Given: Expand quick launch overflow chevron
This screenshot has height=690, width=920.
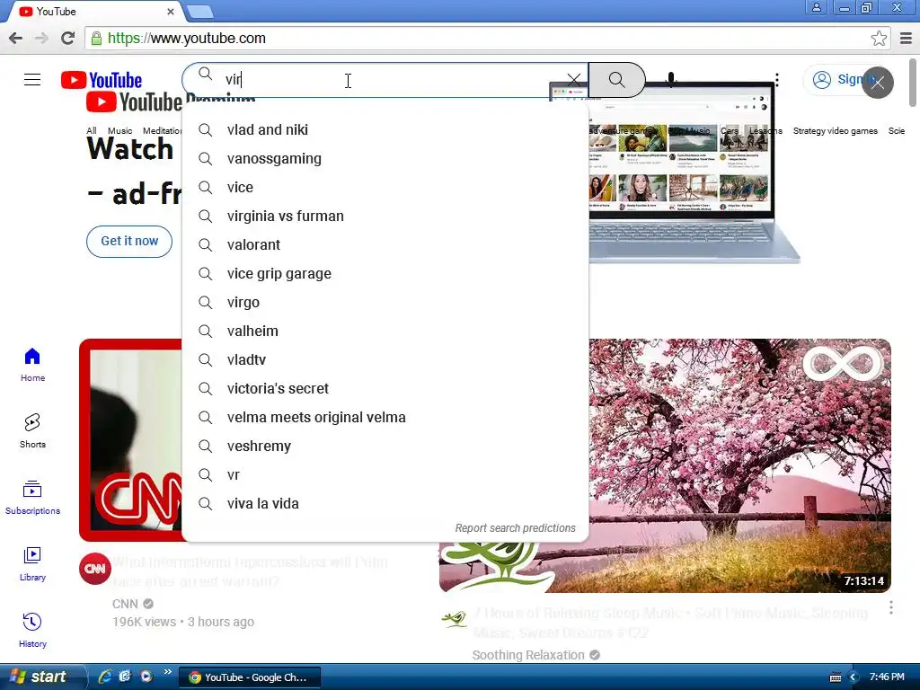Looking at the screenshot, I should pos(167,672).
